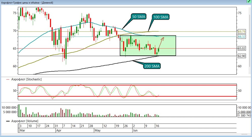Click the '12' day label on the date axis
This screenshot has height=137, width=252.
click(x=105, y=126)
